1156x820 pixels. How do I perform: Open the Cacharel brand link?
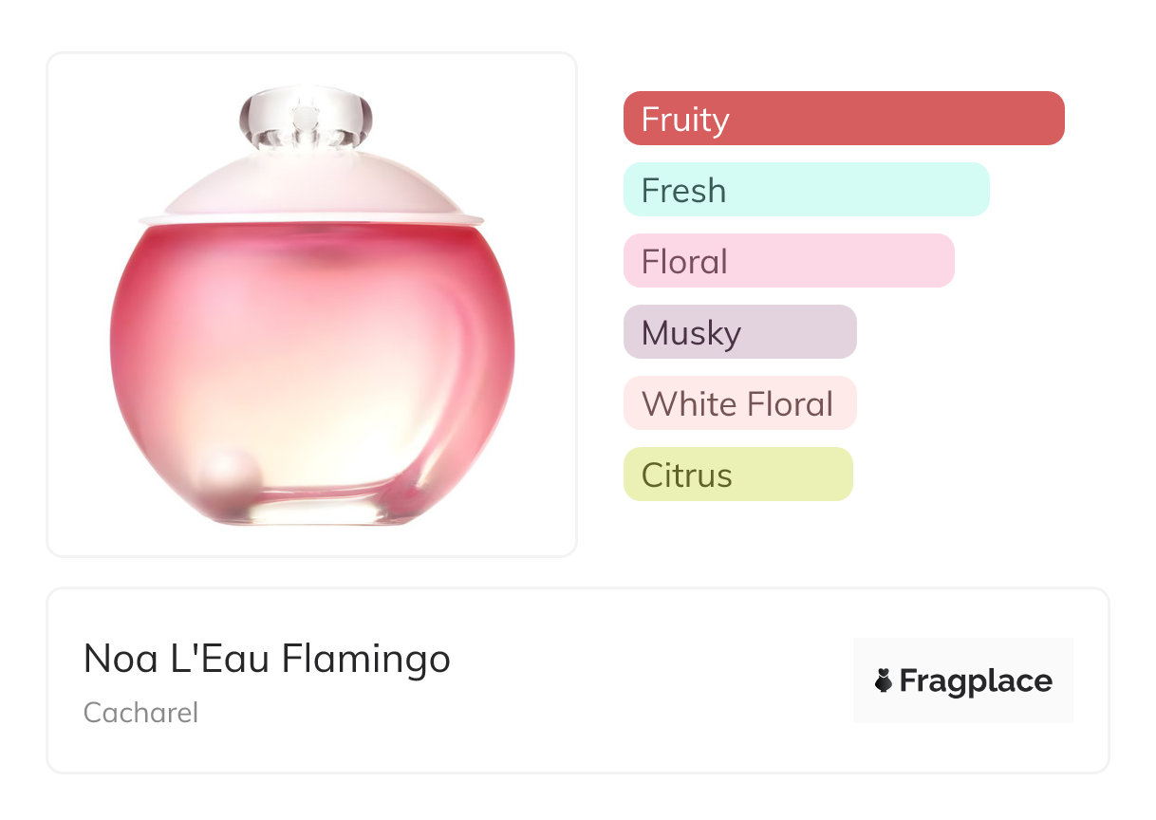click(140, 713)
